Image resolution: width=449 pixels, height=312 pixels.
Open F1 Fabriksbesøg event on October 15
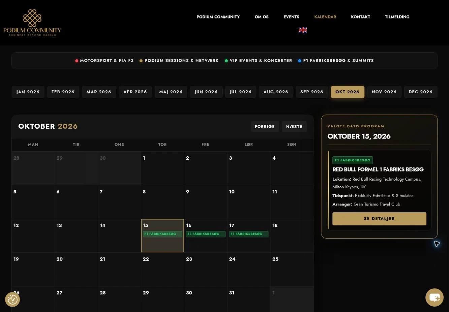click(x=162, y=234)
